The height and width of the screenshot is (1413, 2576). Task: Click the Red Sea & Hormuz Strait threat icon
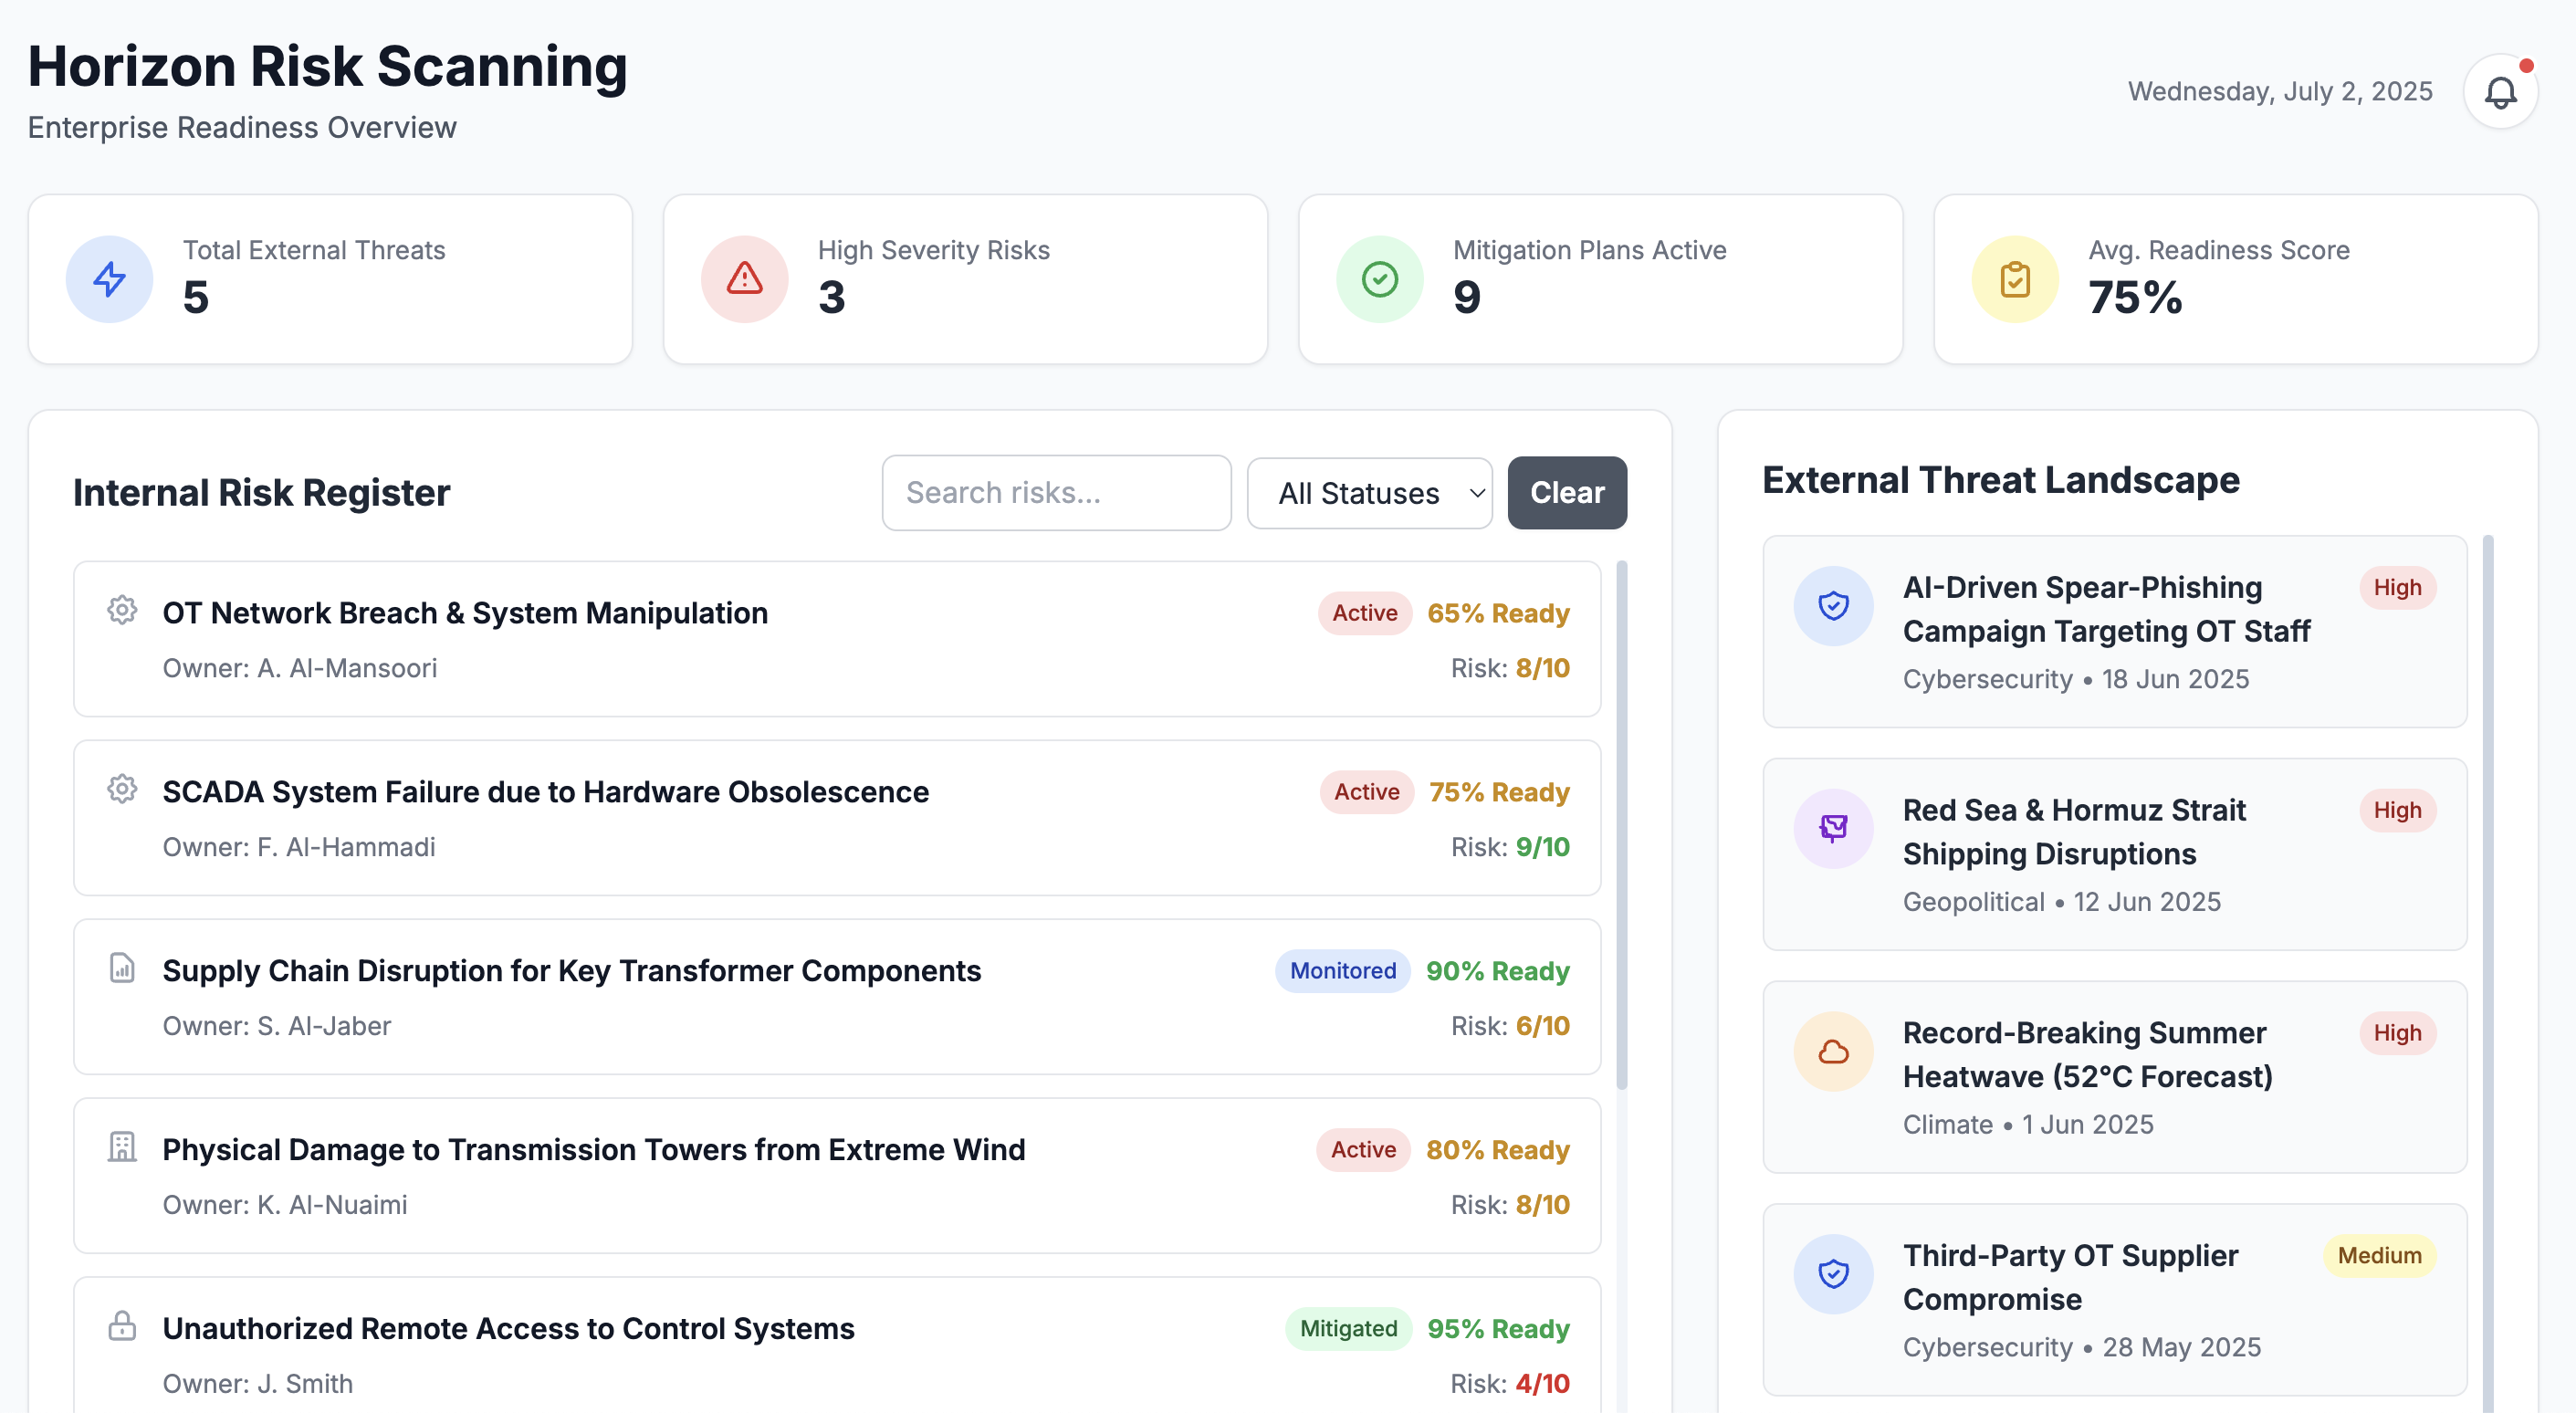pyautogui.click(x=1833, y=829)
